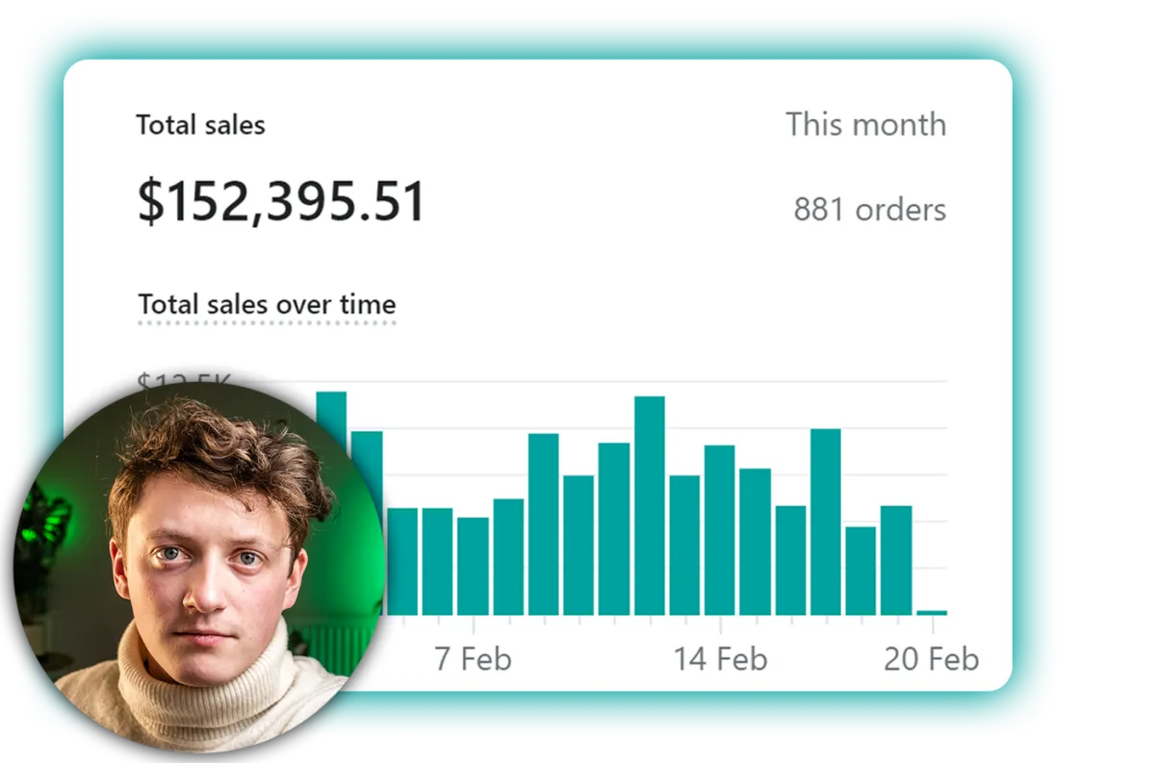
Task: Select the shortest bar left of 20 Feb
Action: (860, 571)
